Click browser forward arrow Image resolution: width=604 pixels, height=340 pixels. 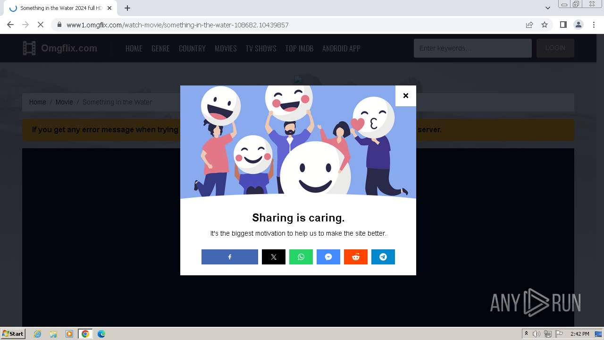click(25, 25)
